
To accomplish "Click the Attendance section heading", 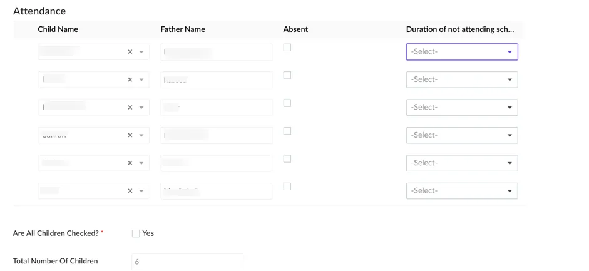I will 39,11.
